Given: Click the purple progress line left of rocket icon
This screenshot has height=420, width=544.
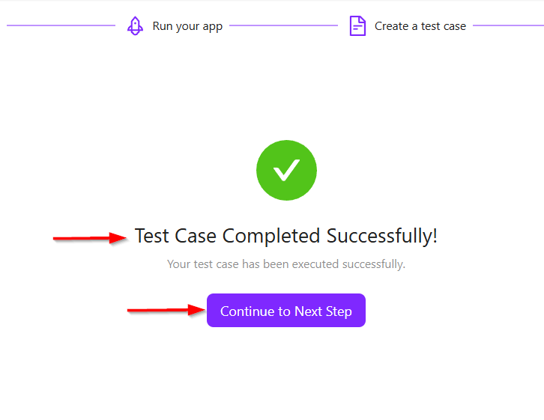Looking at the screenshot, I should click(60, 25).
